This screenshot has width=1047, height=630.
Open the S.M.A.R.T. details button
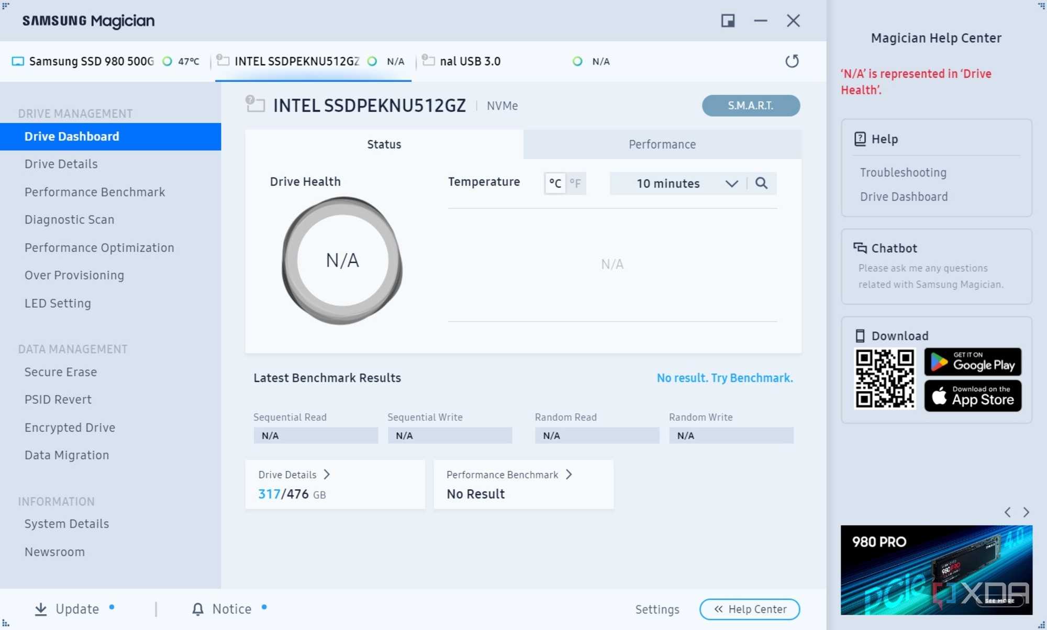tap(751, 105)
